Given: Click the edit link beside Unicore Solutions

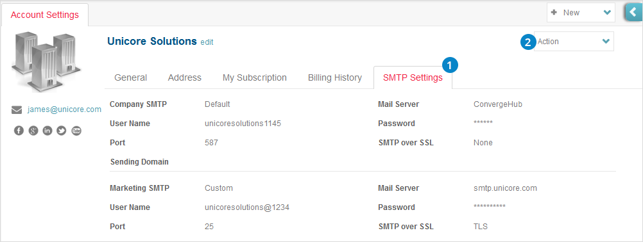Looking at the screenshot, I should [x=207, y=42].
